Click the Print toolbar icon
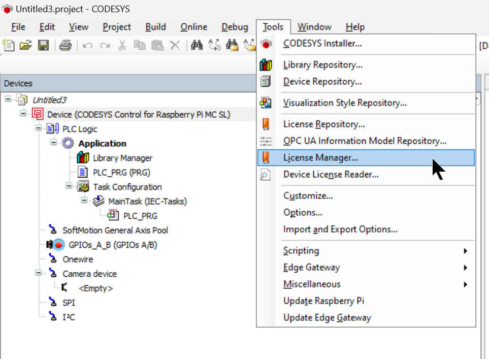 (x=66, y=45)
